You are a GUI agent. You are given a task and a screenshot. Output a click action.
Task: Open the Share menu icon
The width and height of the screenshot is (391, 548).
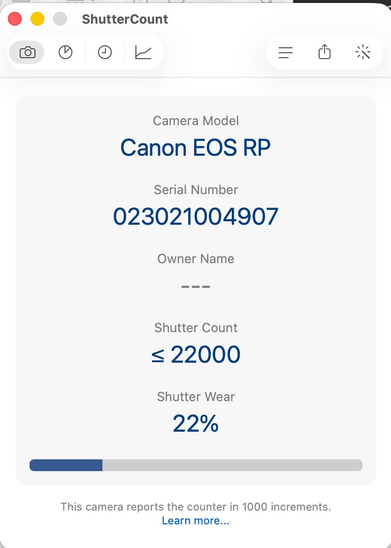tap(324, 52)
